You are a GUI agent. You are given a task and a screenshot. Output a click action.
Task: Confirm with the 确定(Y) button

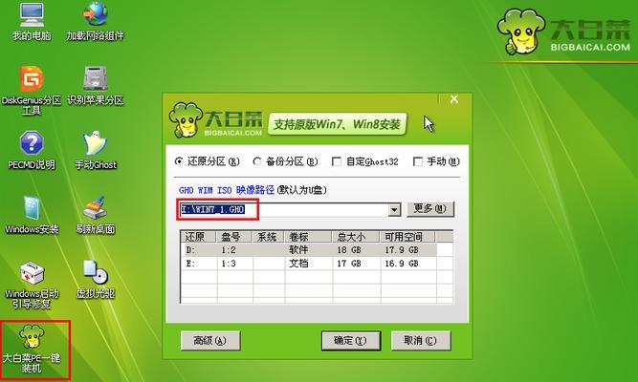click(x=351, y=341)
